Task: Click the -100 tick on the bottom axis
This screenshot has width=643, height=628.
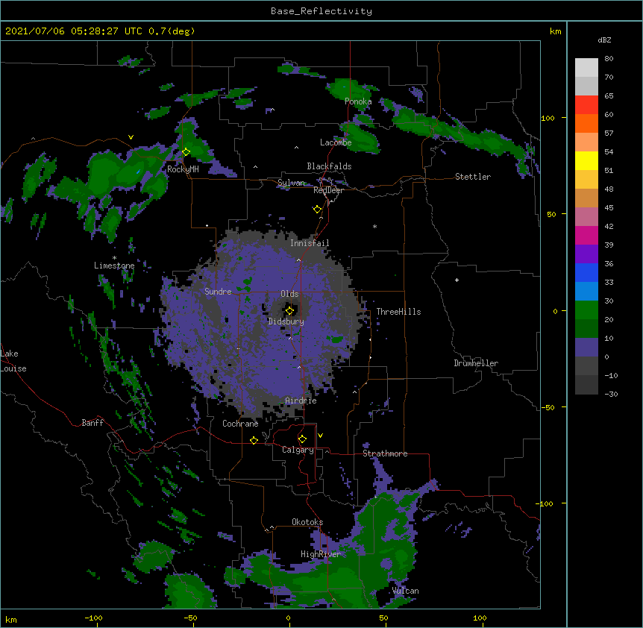Action: click(x=93, y=618)
